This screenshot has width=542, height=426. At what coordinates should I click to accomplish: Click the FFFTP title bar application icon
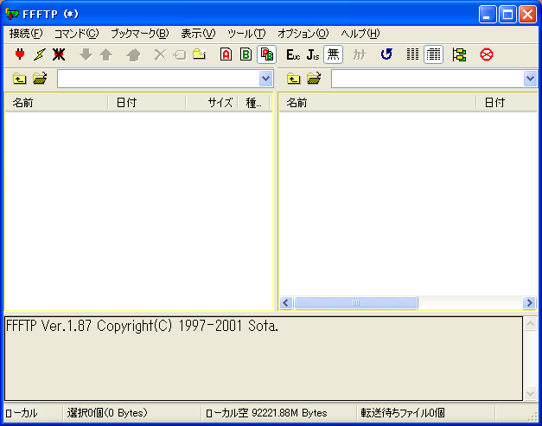point(12,14)
